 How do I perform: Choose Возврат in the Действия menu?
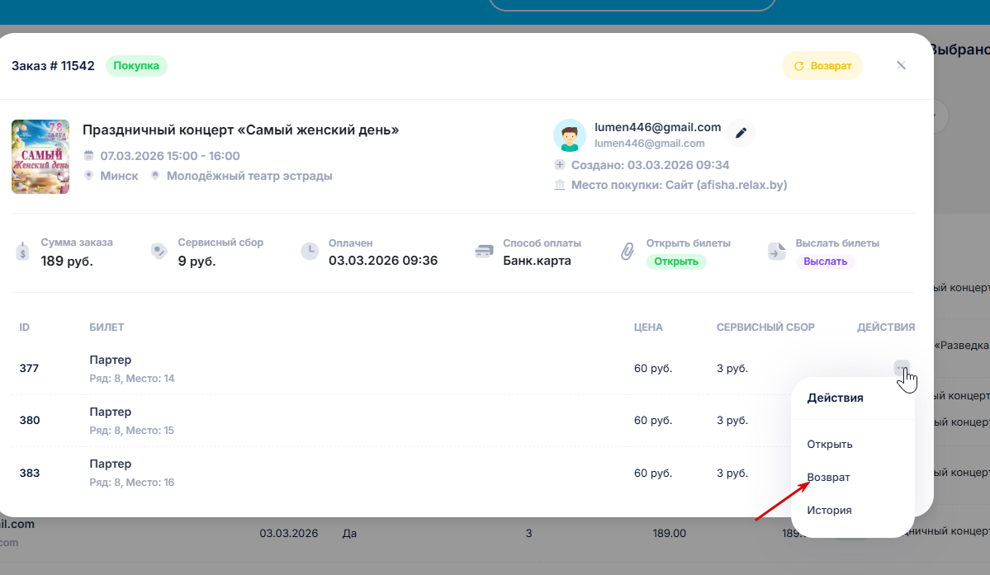pos(827,478)
